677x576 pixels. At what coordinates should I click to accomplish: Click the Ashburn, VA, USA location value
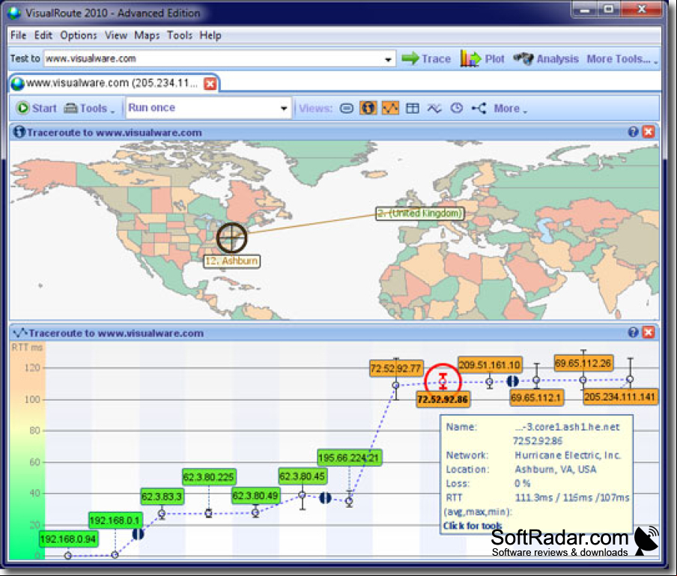555,470
